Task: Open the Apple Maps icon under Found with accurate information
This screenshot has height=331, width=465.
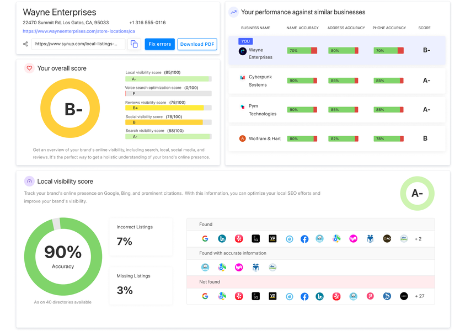Action: click(x=222, y=267)
